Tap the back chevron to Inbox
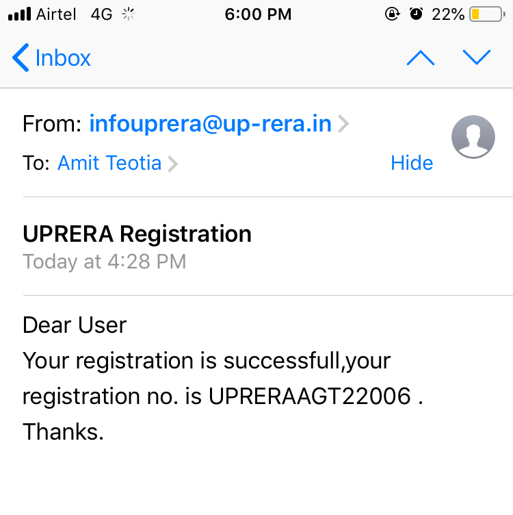This screenshot has height=515, width=513. pyautogui.click(x=21, y=58)
